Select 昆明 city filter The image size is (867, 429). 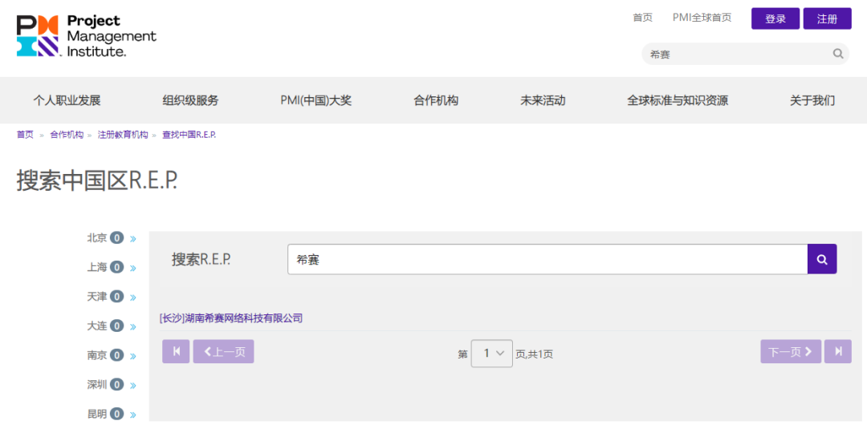[97, 414]
